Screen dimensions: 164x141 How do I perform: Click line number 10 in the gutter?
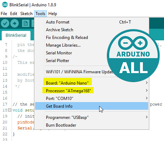coord(5,62)
